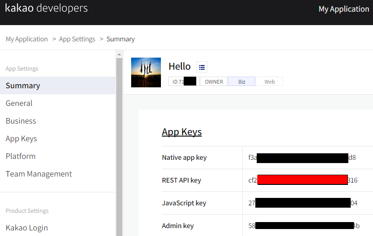This screenshot has width=373, height=236.
Task: Open App Keys in sidebar
Action: point(21,138)
